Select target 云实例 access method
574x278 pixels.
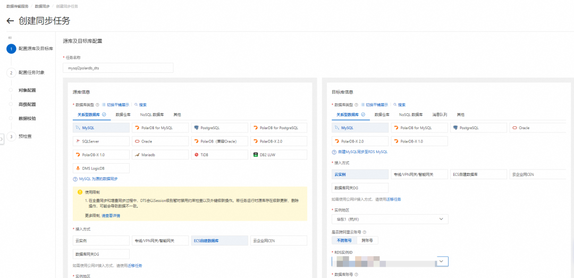pyautogui.click(x=360, y=174)
